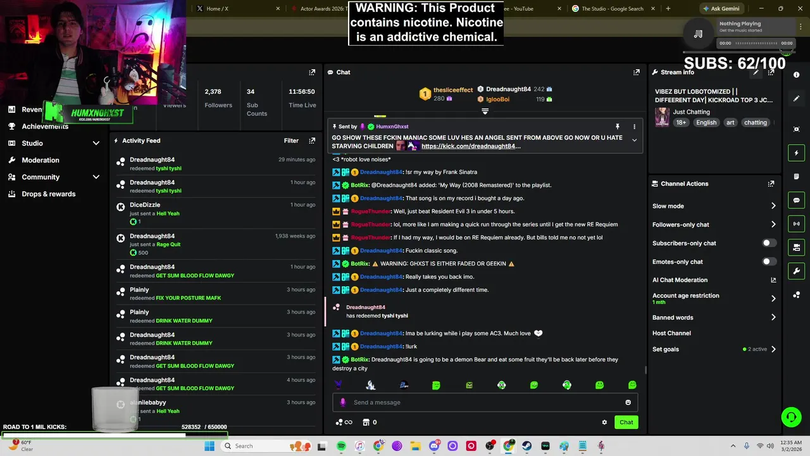This screenshot has height=456, width=810.
Task: Open File Explorer from the taskbar
Action: [416, 446]
